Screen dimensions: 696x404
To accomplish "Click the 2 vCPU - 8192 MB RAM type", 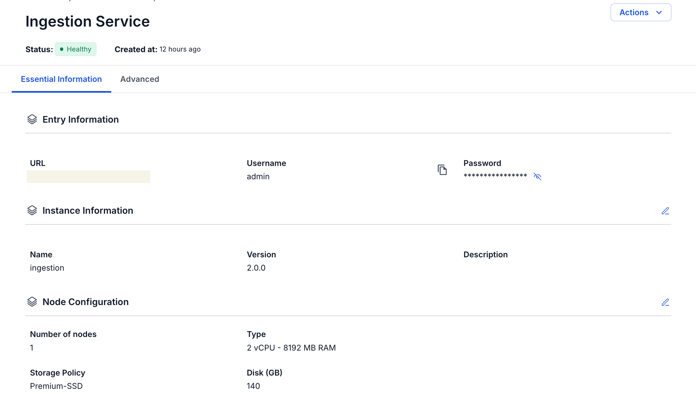I will point(291,348).
